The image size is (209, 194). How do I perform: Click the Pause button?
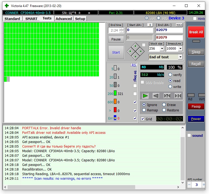click(x=116, y=39)
